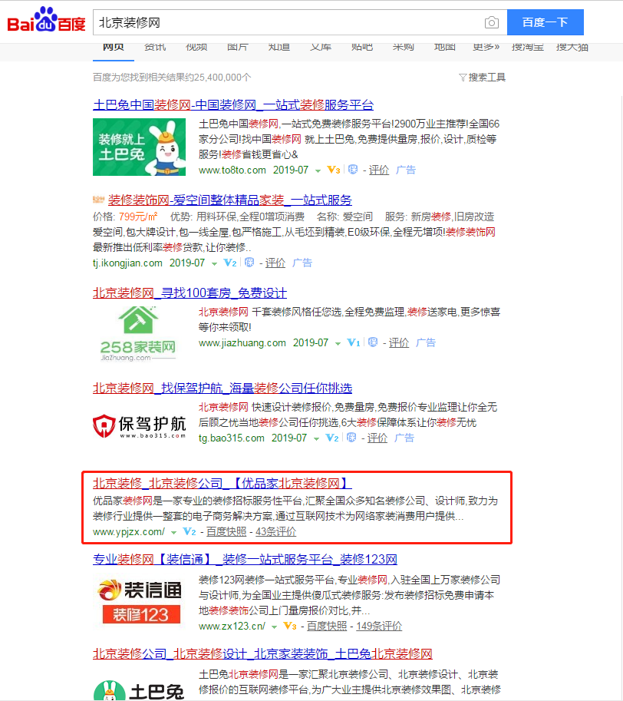Click the 保 guarantee icon on to8to result
Viewport: 623px width, 701px height.
click(353, 170)
